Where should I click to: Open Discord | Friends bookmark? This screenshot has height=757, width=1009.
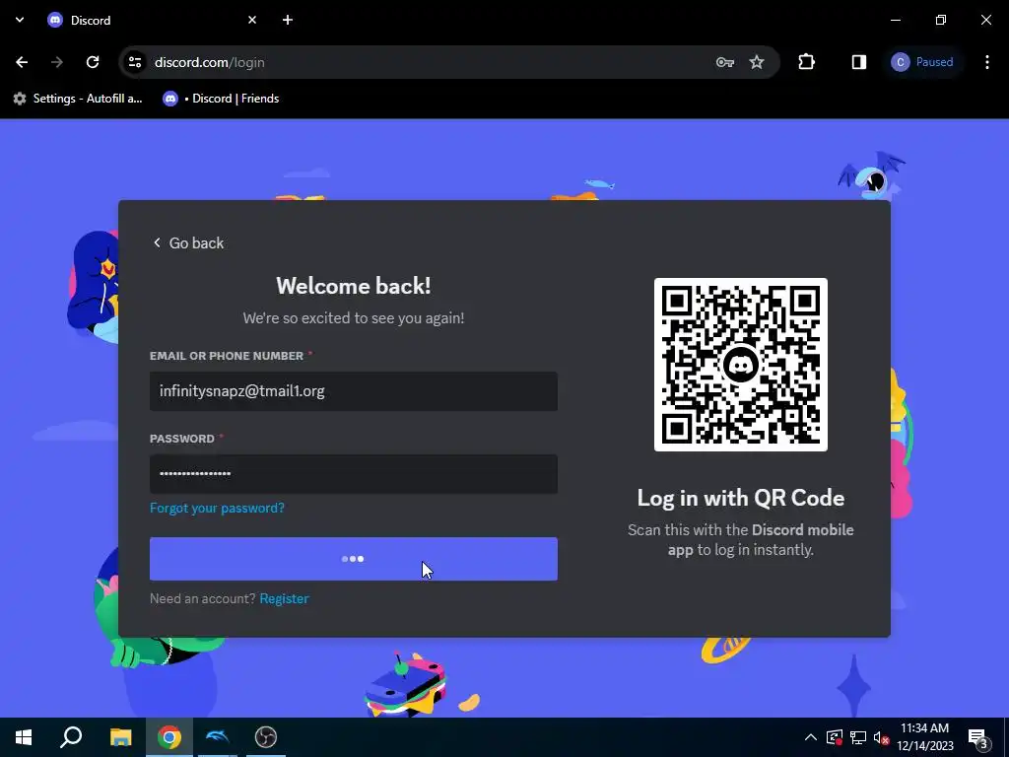[221, 99]
